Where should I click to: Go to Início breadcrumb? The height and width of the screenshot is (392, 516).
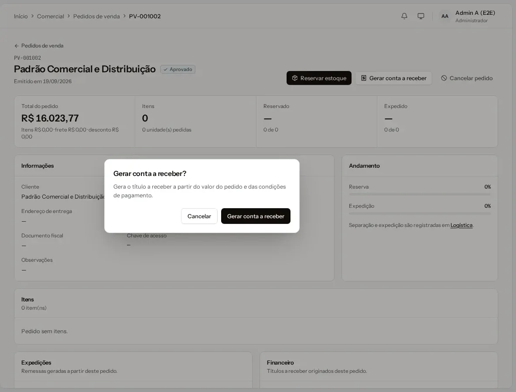click(21, 17)
